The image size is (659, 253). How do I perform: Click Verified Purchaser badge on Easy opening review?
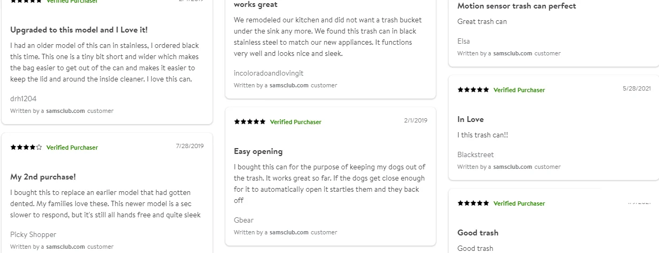(295, 122)
